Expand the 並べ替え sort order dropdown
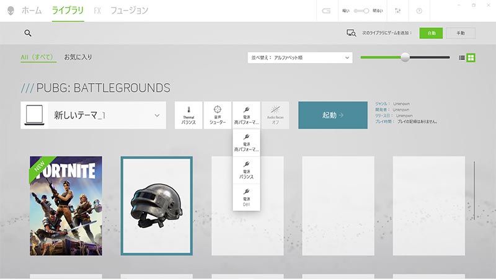 pos(299,58)
